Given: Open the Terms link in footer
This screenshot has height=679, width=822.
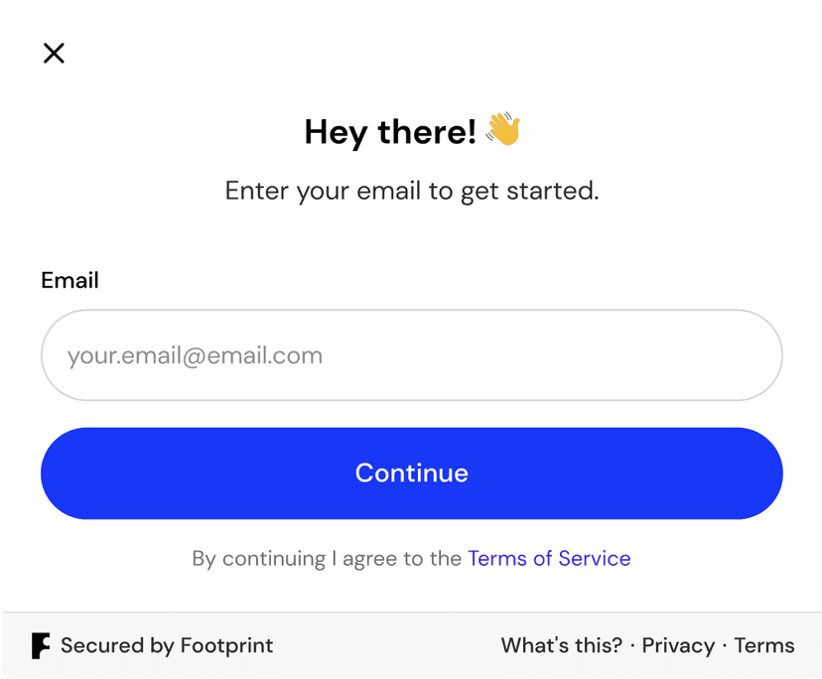Looking at the screenshot, I should coord(763,645).
